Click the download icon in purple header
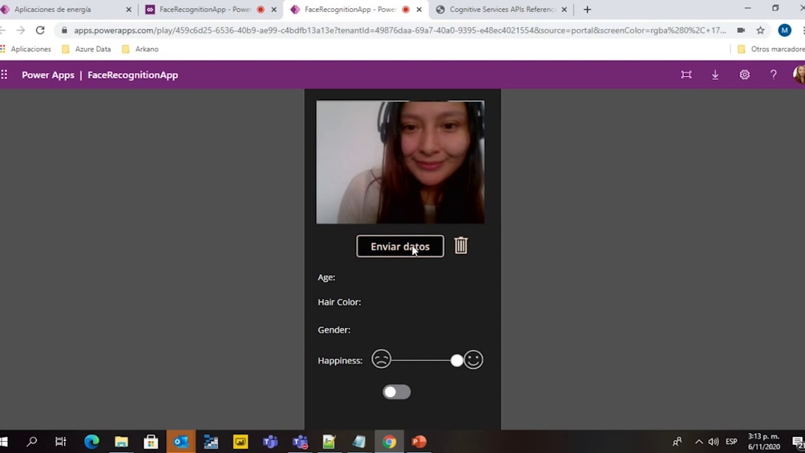805x453 pixels. coord(715,75)
